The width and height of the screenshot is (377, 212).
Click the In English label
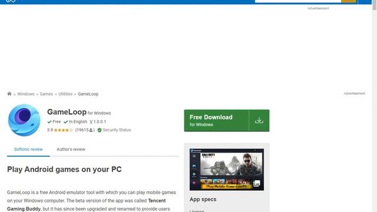click(75, 122)
